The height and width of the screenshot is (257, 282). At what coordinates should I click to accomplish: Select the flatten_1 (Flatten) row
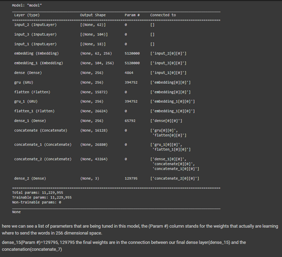(x=34, y=111)
